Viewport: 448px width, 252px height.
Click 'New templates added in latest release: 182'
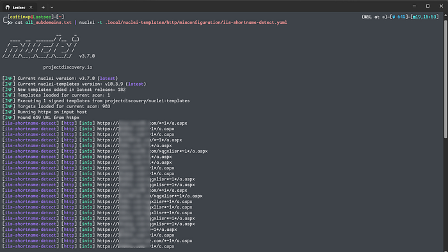pyautogui.click(x=64, y=90)
